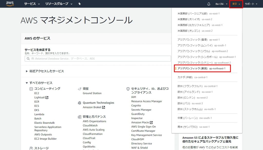263x150 pixels.
Task: Click the ストレージ storage category icon
Action: point(31,148)
